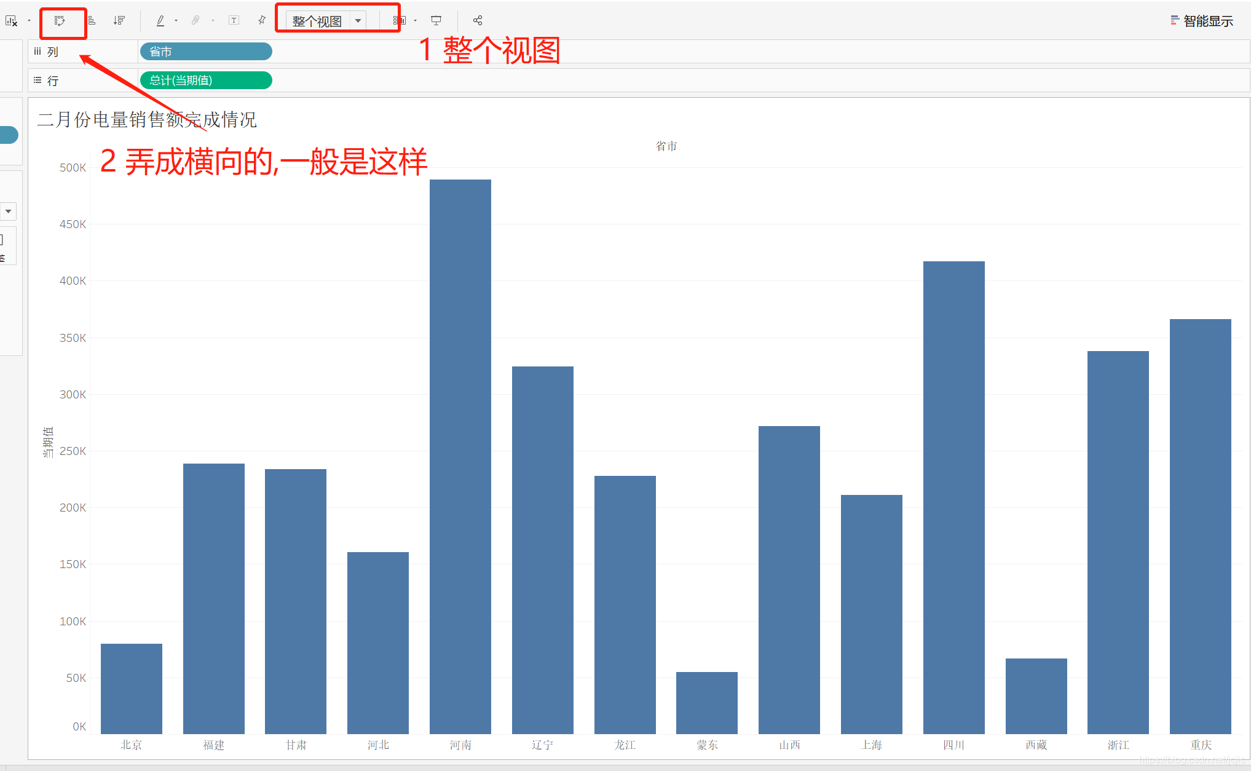Screen dimensions: 1251x771
Task: Select the 山西 bar
Action: tap(789, 580)
